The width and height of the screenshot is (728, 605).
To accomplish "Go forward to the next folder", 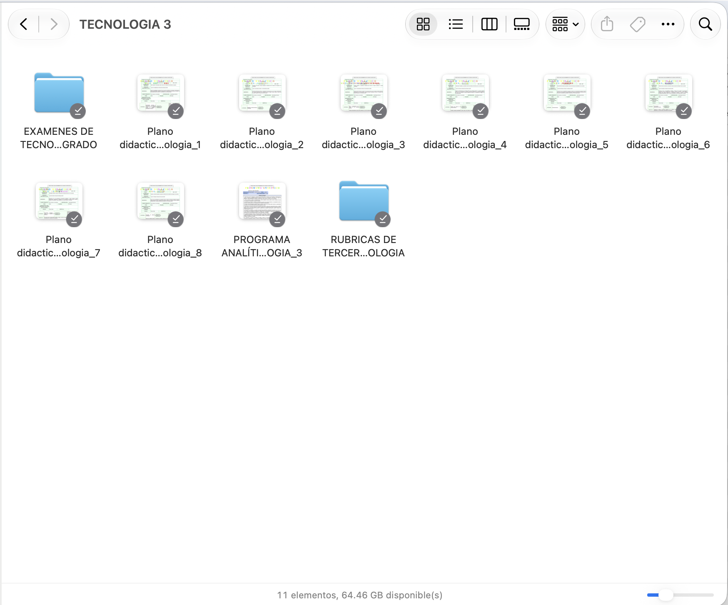I will tap(53, 24).
